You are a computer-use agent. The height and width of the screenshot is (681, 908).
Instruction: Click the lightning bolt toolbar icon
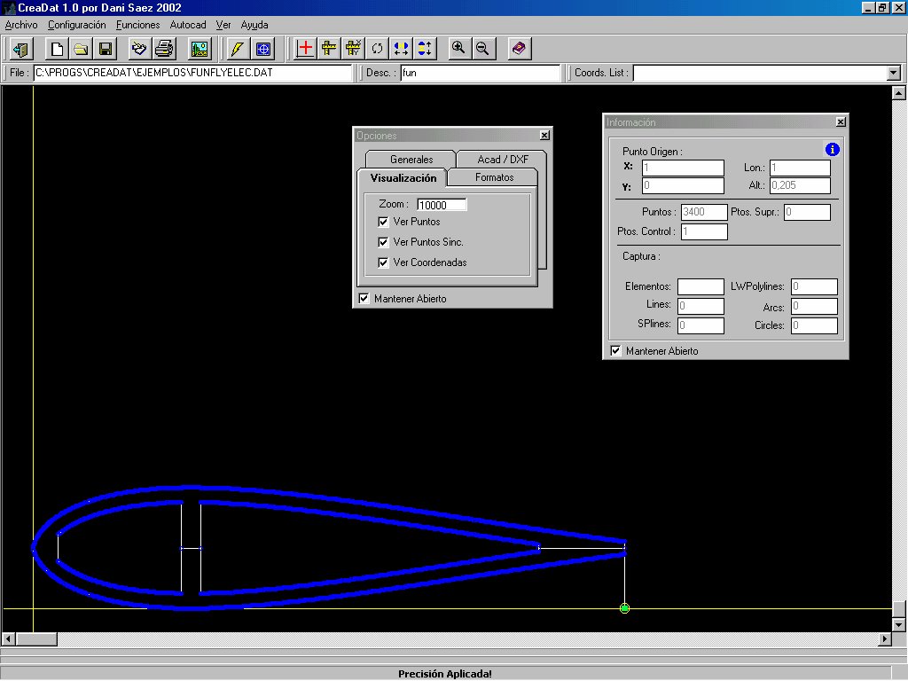[x=238, y=49]
